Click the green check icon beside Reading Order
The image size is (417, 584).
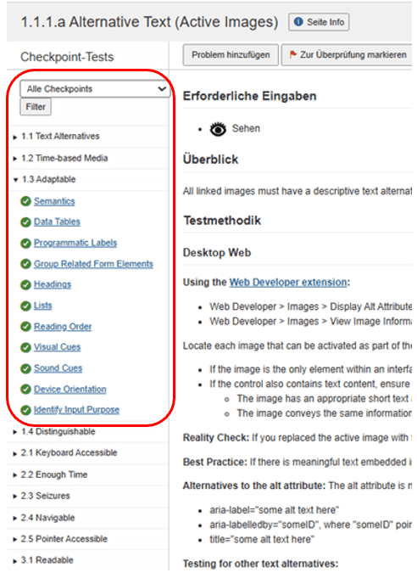(x=25, y=327)
